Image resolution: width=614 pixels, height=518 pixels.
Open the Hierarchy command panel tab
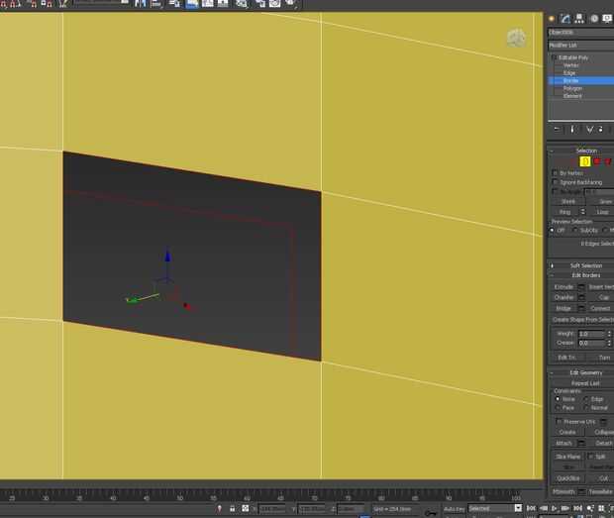click(x=579, y=19)
